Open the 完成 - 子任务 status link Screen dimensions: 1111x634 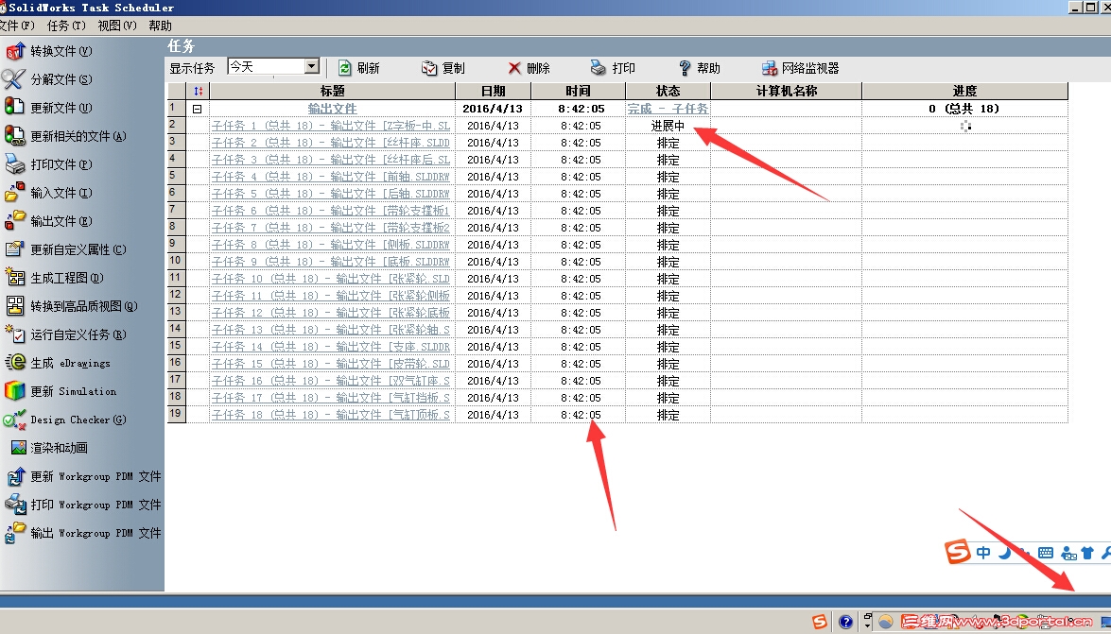(668, 109)
